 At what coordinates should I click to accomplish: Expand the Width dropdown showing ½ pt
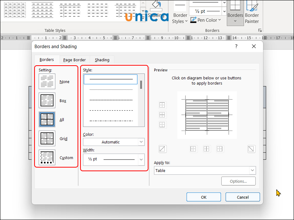(x=114, y=159)
